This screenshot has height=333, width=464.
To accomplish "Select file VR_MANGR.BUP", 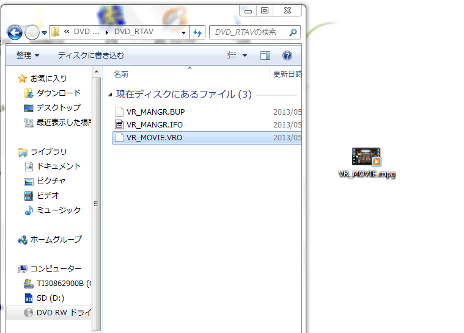I will point(156,112).
